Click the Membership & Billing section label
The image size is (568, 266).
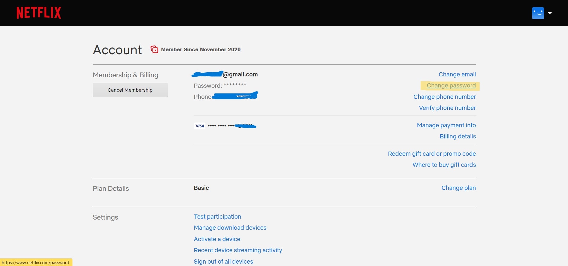pyautogui.click(x=125, y=75)
